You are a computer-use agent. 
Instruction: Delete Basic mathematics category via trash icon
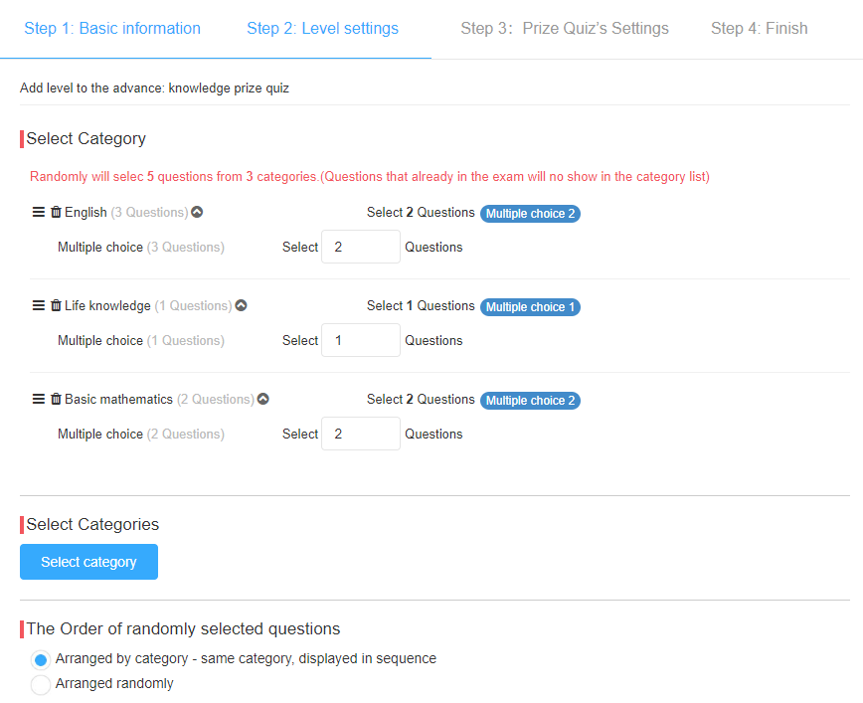point(56,399)
